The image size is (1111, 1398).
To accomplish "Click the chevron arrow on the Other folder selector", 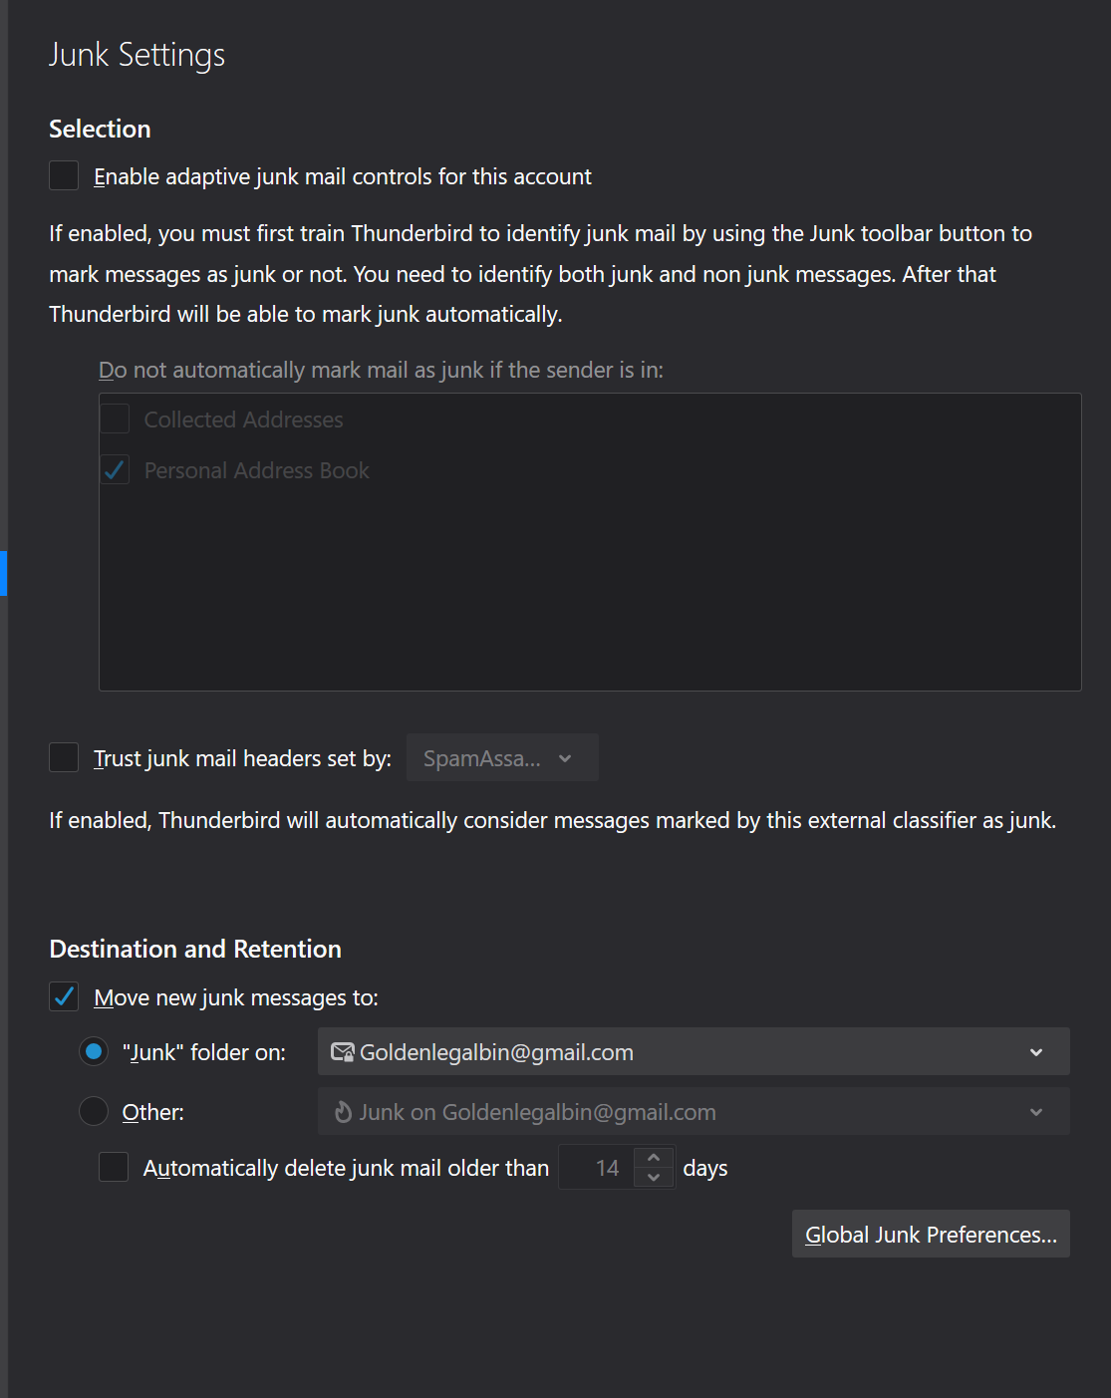I will [x=1036, y=1112].
